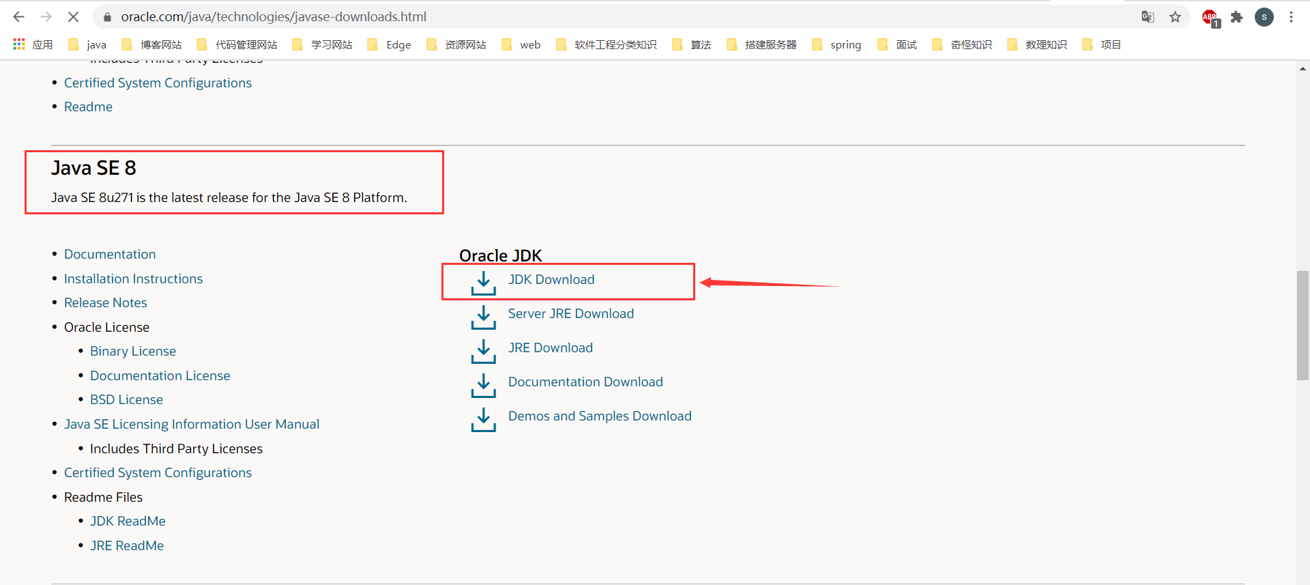This screenshot has height=585, width=1310.
Task: Open Chrome three-dot menu
Action: pos(1291,17)
